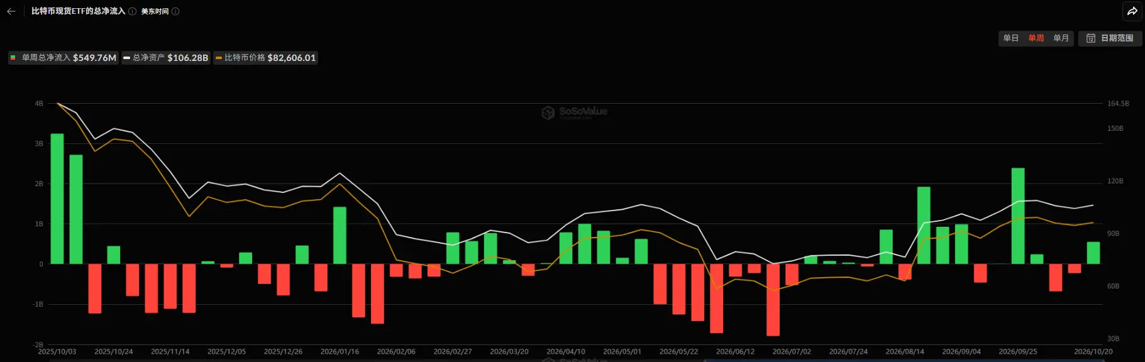
Task: Click the 2025/12/26 axis date
Action: [x=284, y=352]
